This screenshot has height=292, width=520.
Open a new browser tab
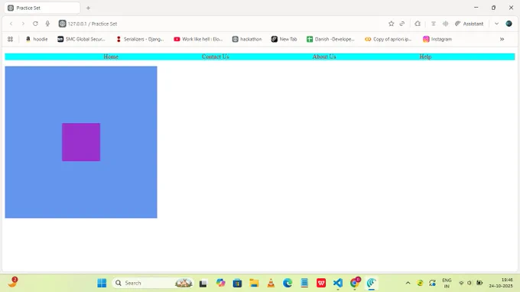click(88, 8)
